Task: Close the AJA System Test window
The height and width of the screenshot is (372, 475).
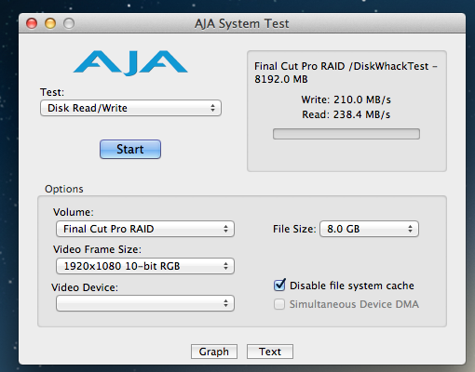Action: pos(32,23)
